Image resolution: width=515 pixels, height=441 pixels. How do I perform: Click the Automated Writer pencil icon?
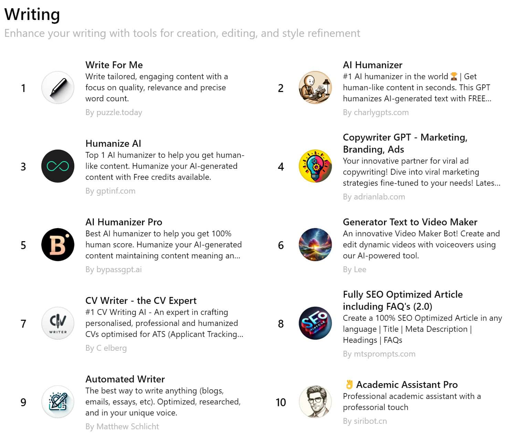pyautogui.click(x=57, y=402)
